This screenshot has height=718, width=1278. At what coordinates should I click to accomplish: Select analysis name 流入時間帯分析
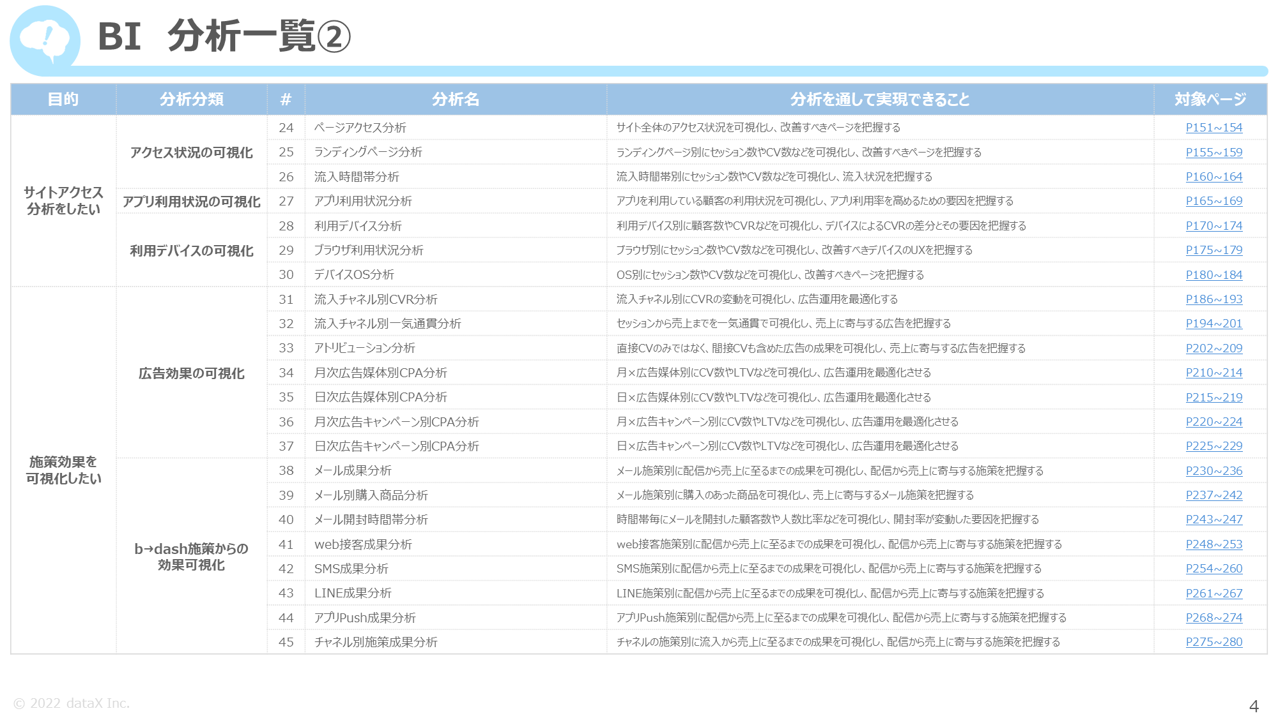click(x=357, y=177)
